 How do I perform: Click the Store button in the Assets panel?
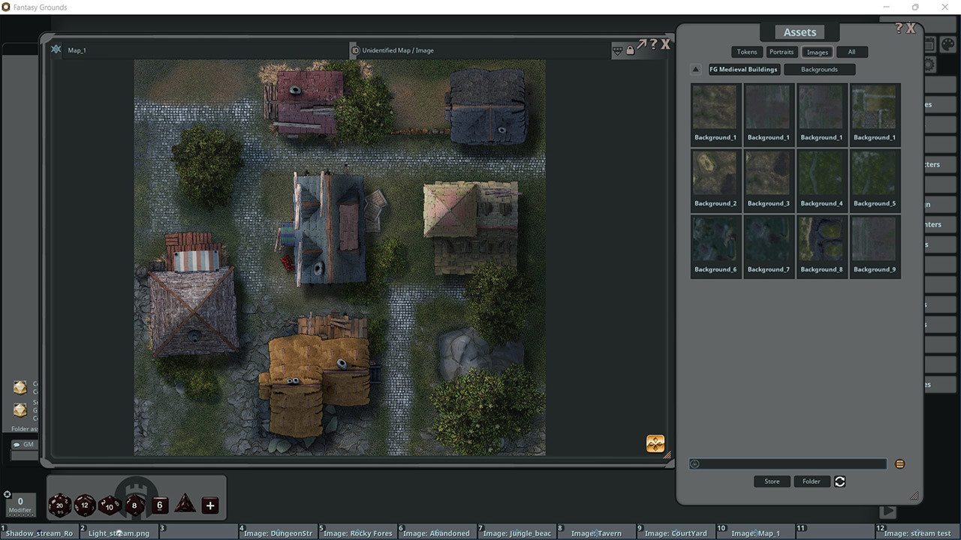coord(772,481)
